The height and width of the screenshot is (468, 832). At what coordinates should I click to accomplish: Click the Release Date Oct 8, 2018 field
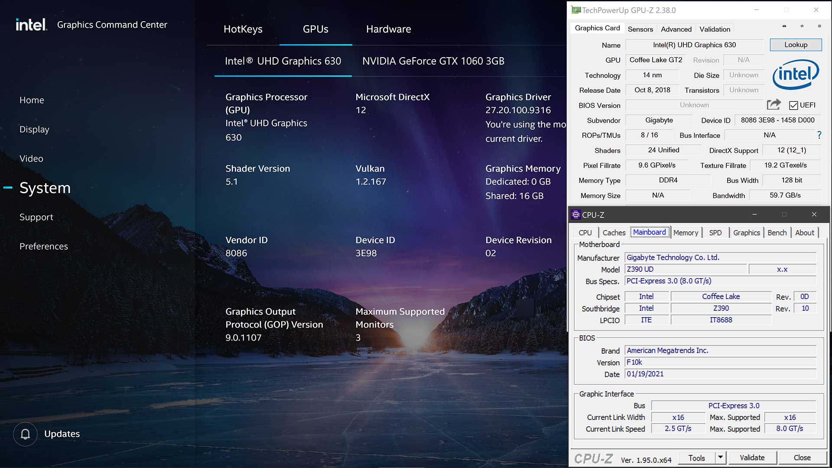click(652, 90)
